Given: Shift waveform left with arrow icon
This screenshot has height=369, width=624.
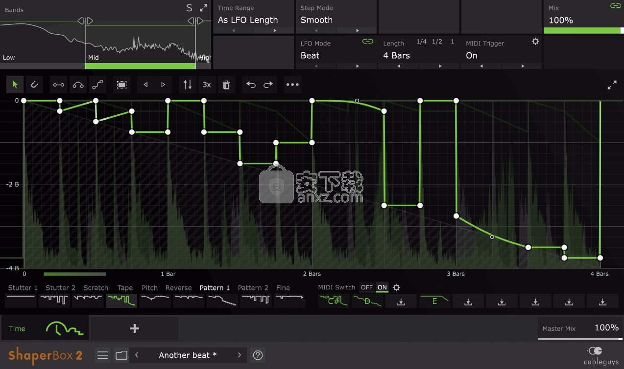Looking at the screenshot, I should coord(145,85).
